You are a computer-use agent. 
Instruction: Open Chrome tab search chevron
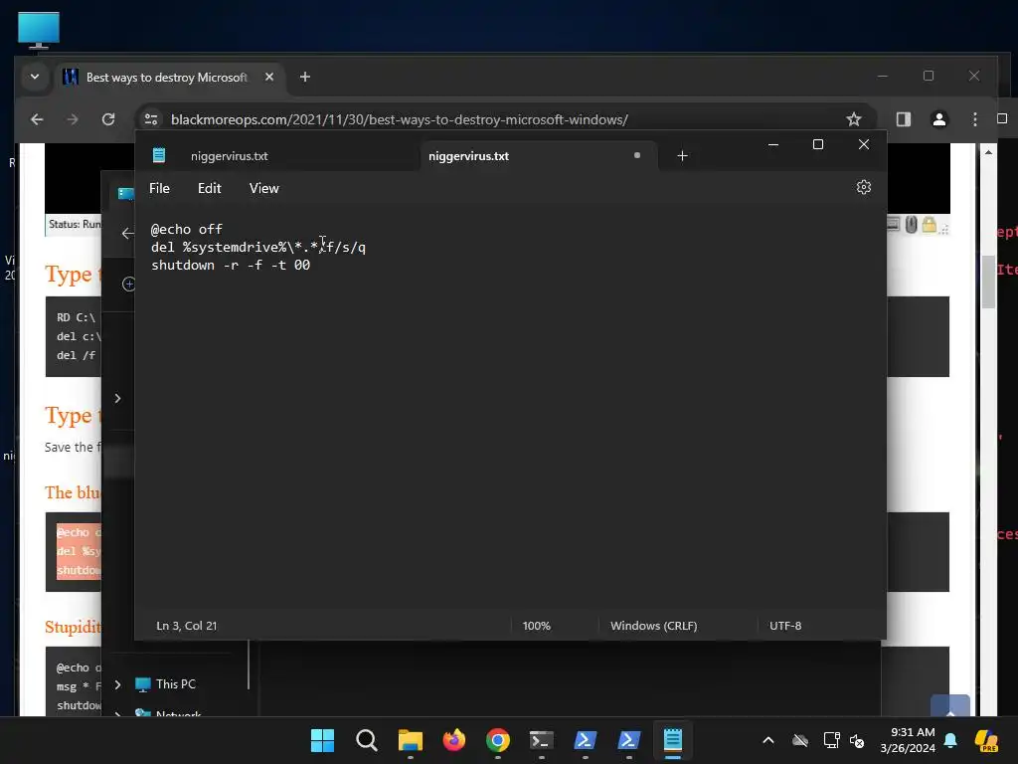pos(35,77)
